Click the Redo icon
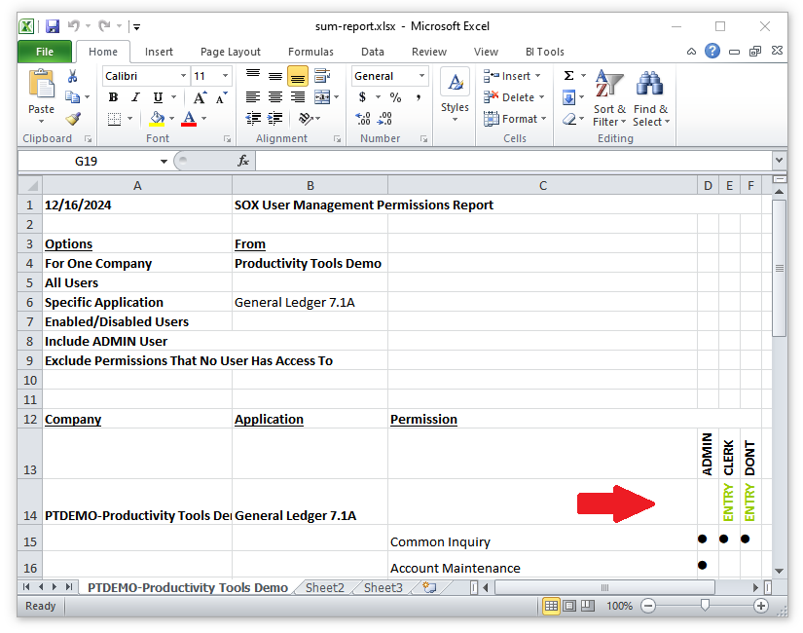Viewport: 803px width, 633px height. coord(104,25)
